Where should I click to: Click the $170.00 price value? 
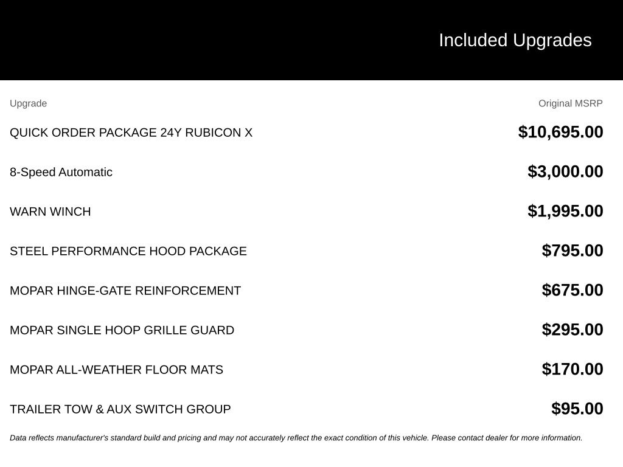[572, 369]
